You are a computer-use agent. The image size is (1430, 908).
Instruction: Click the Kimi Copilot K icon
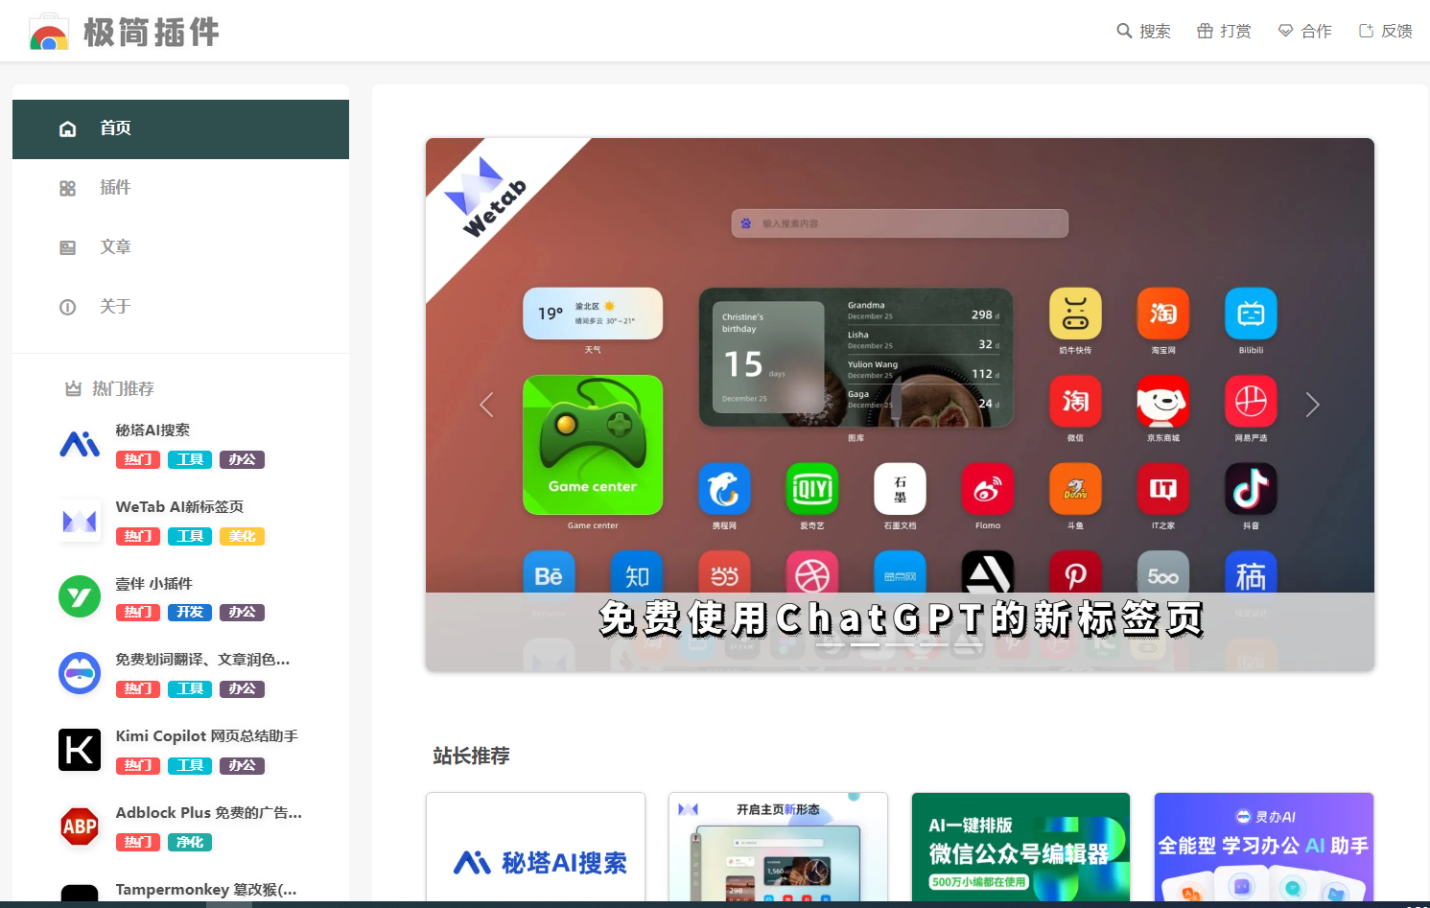tap(80, 750)
